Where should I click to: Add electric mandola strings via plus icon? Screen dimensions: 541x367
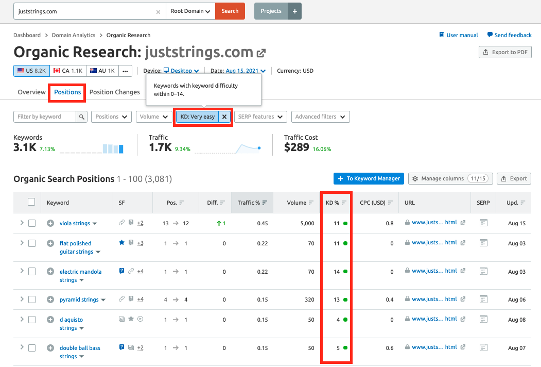(50, 272)
